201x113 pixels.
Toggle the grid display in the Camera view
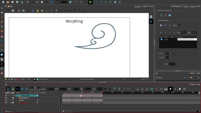point(19,11)
